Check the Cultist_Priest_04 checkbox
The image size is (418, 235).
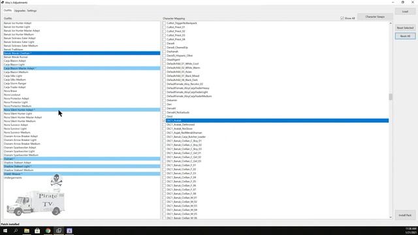164,39
